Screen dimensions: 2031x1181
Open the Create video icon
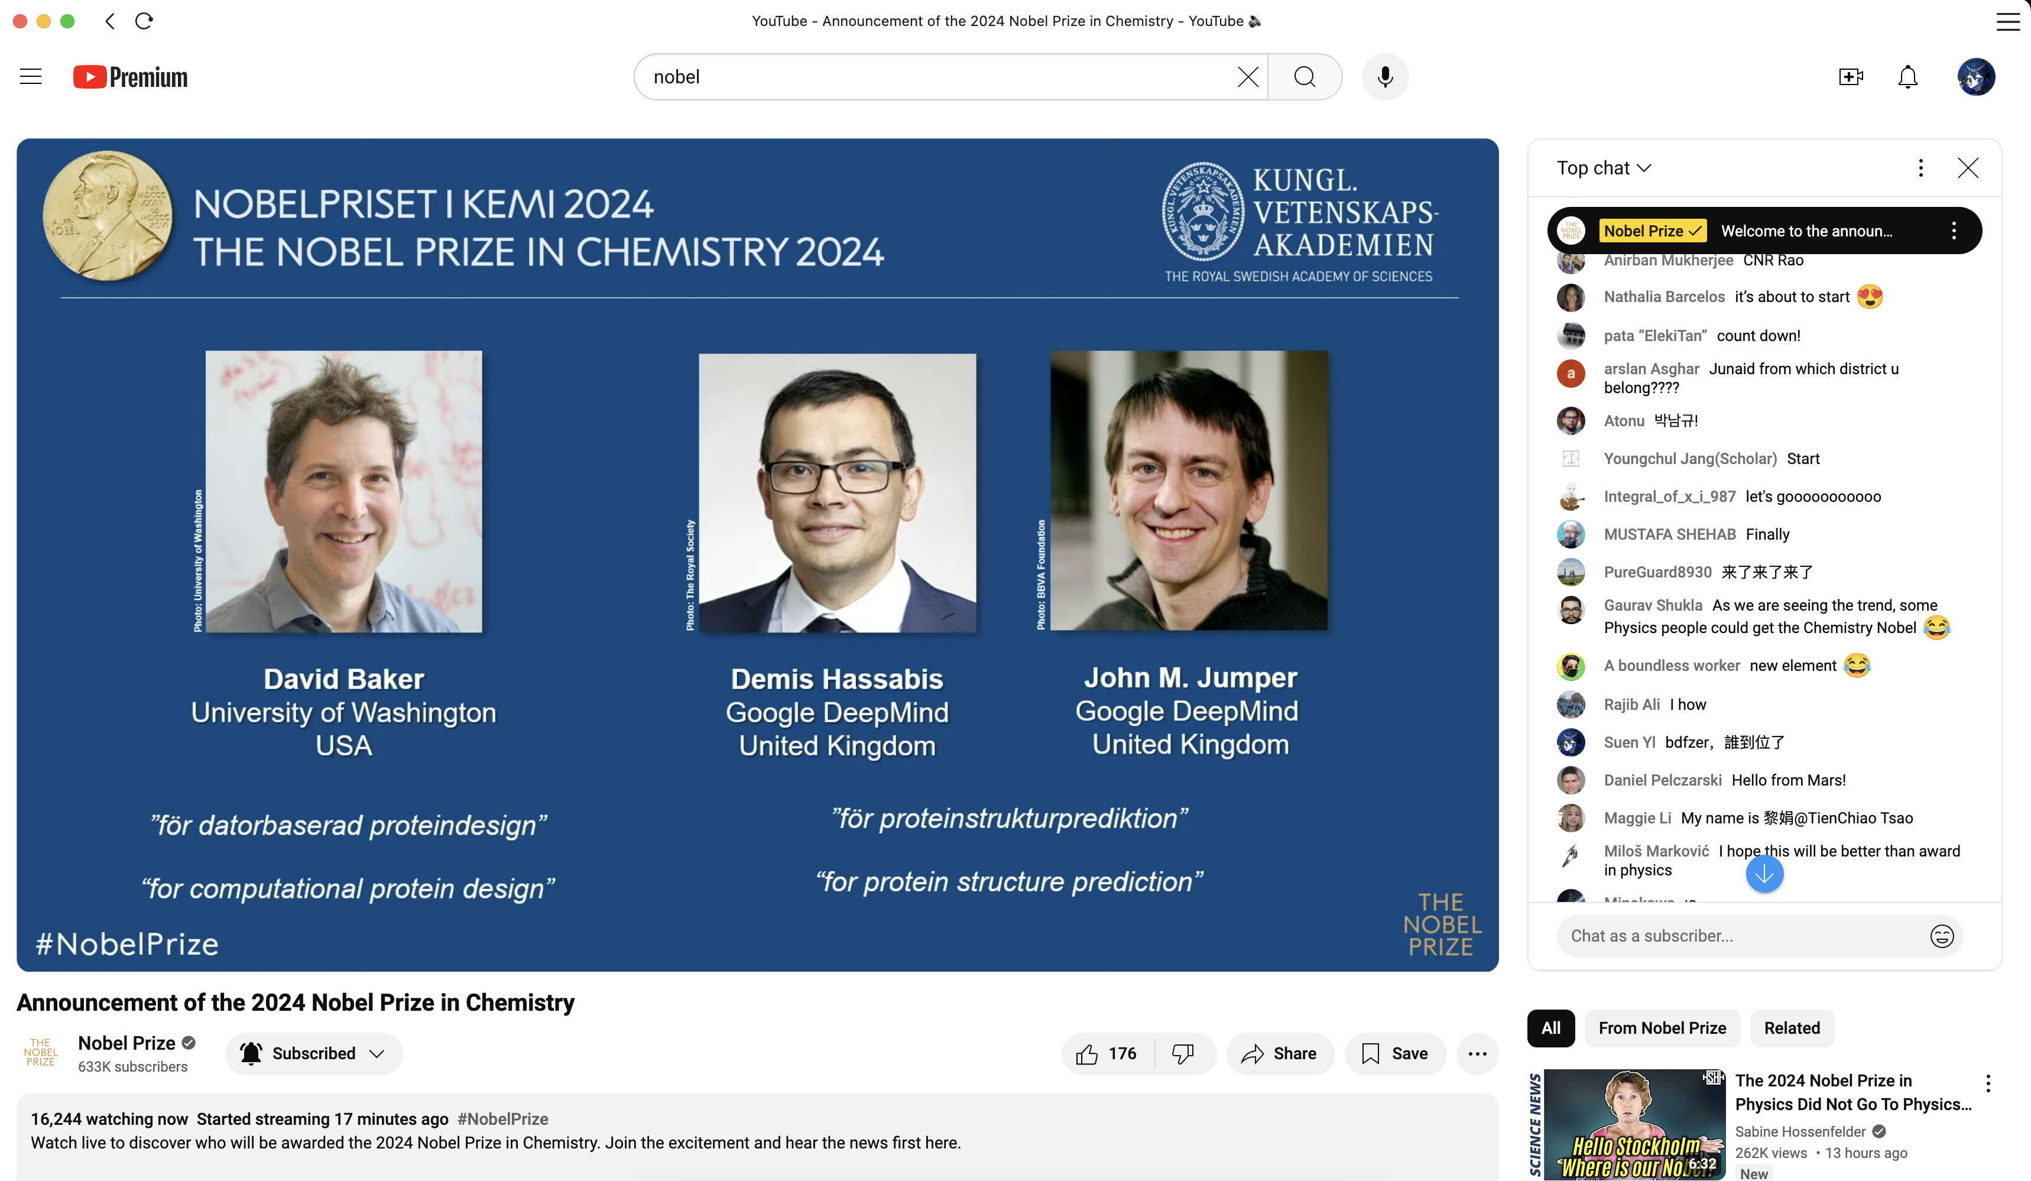coord(1851,77)
